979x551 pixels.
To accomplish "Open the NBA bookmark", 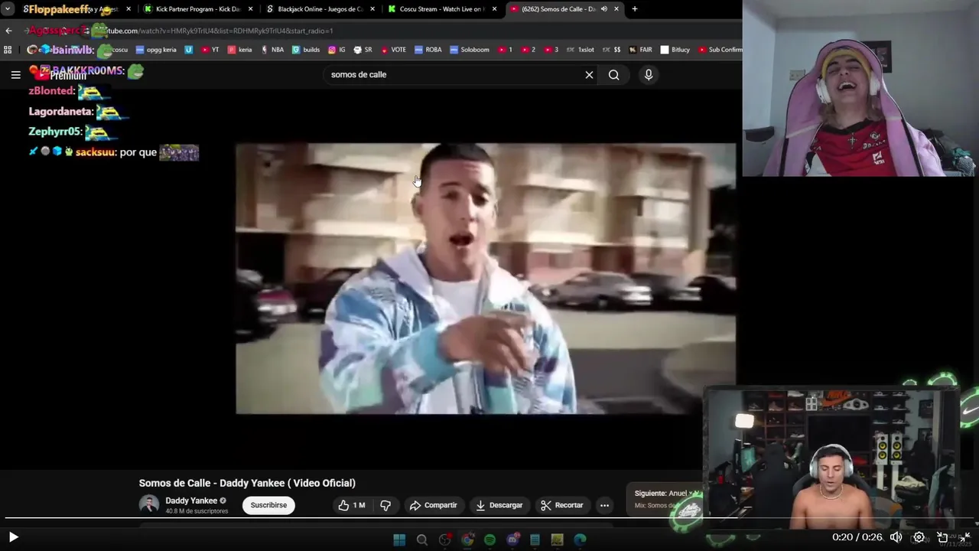I will (272, 50).
